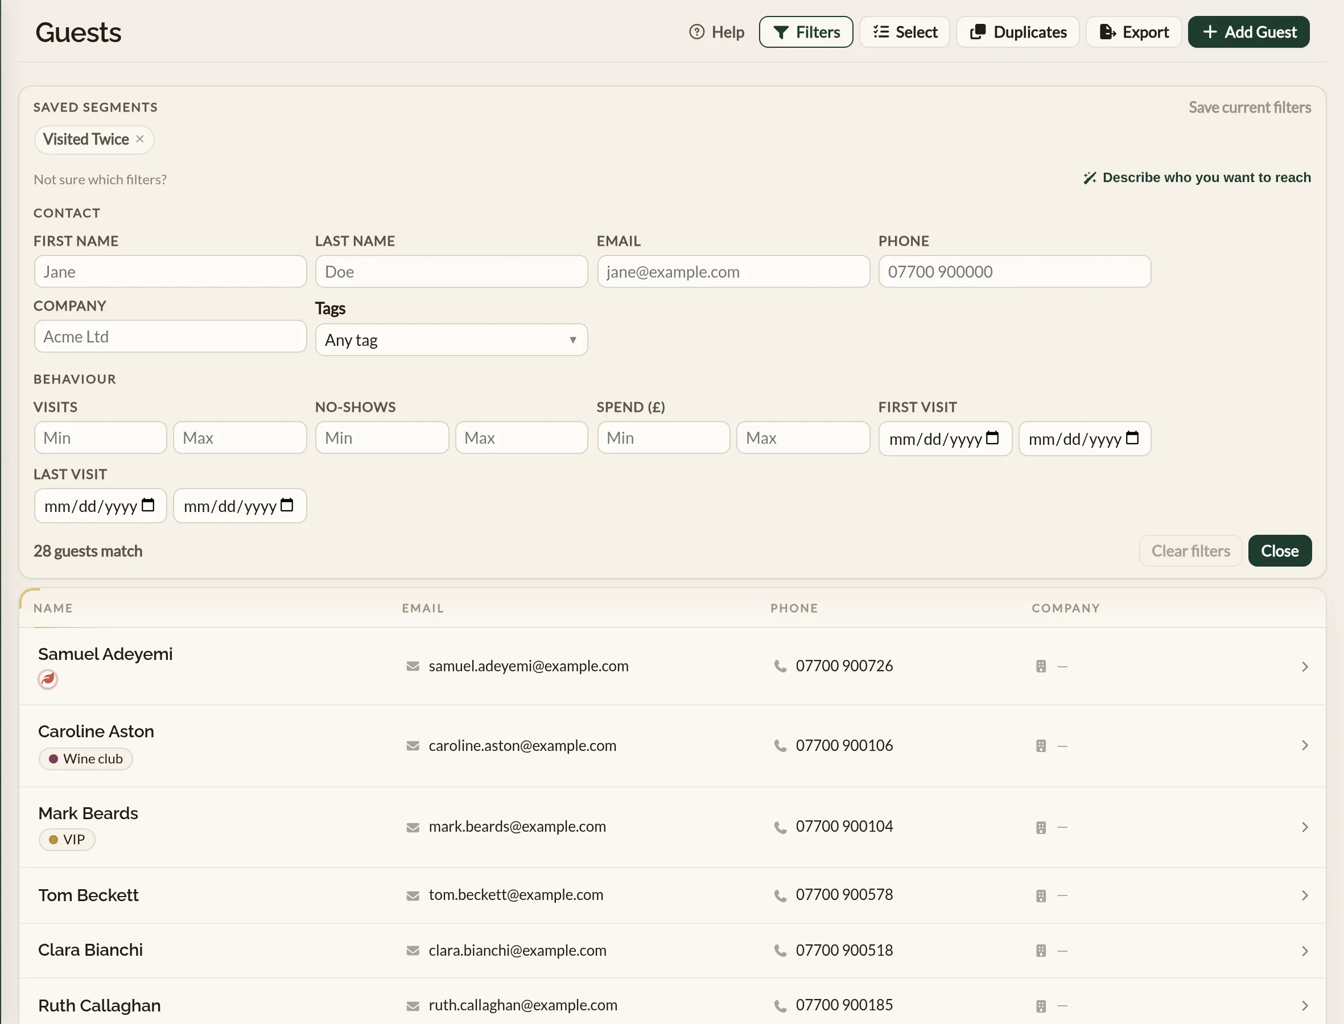Close the filters panel
Viewport: 1344px width, 1024px height.
(1279, 551)
